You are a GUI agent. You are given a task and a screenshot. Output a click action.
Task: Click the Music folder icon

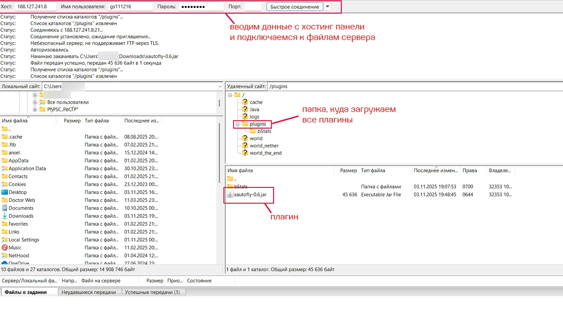click(x=5, y=248)
